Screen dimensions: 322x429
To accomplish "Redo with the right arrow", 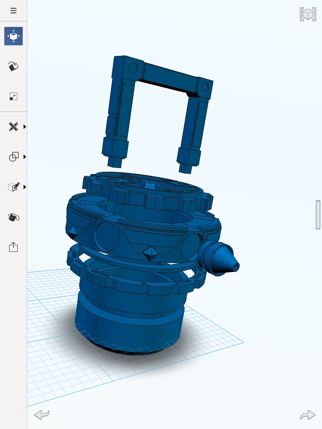I will click(308, 415).
